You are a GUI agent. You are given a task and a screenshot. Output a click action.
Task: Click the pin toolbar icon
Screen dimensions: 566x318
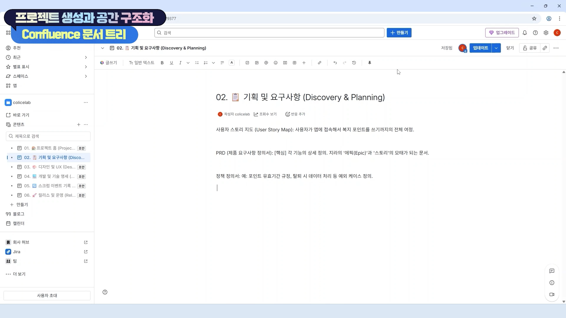(370, 63)
